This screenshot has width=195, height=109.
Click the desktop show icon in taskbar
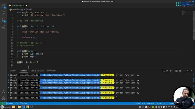pyautogui.click(x=13, y=107)
